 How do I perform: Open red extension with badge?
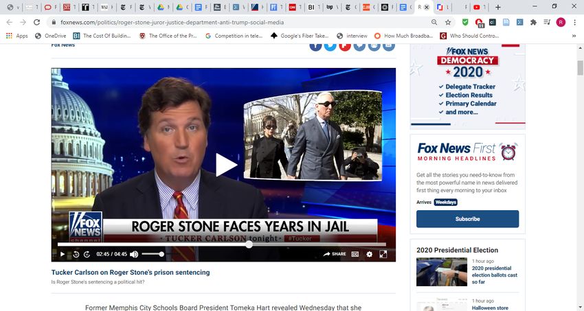pyautogui.click(x=479, y=23)
